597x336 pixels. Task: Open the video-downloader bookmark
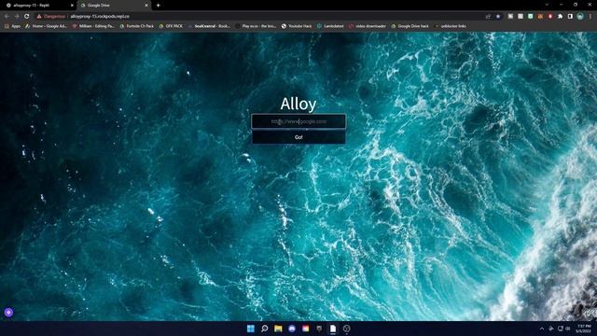(367, 26)
